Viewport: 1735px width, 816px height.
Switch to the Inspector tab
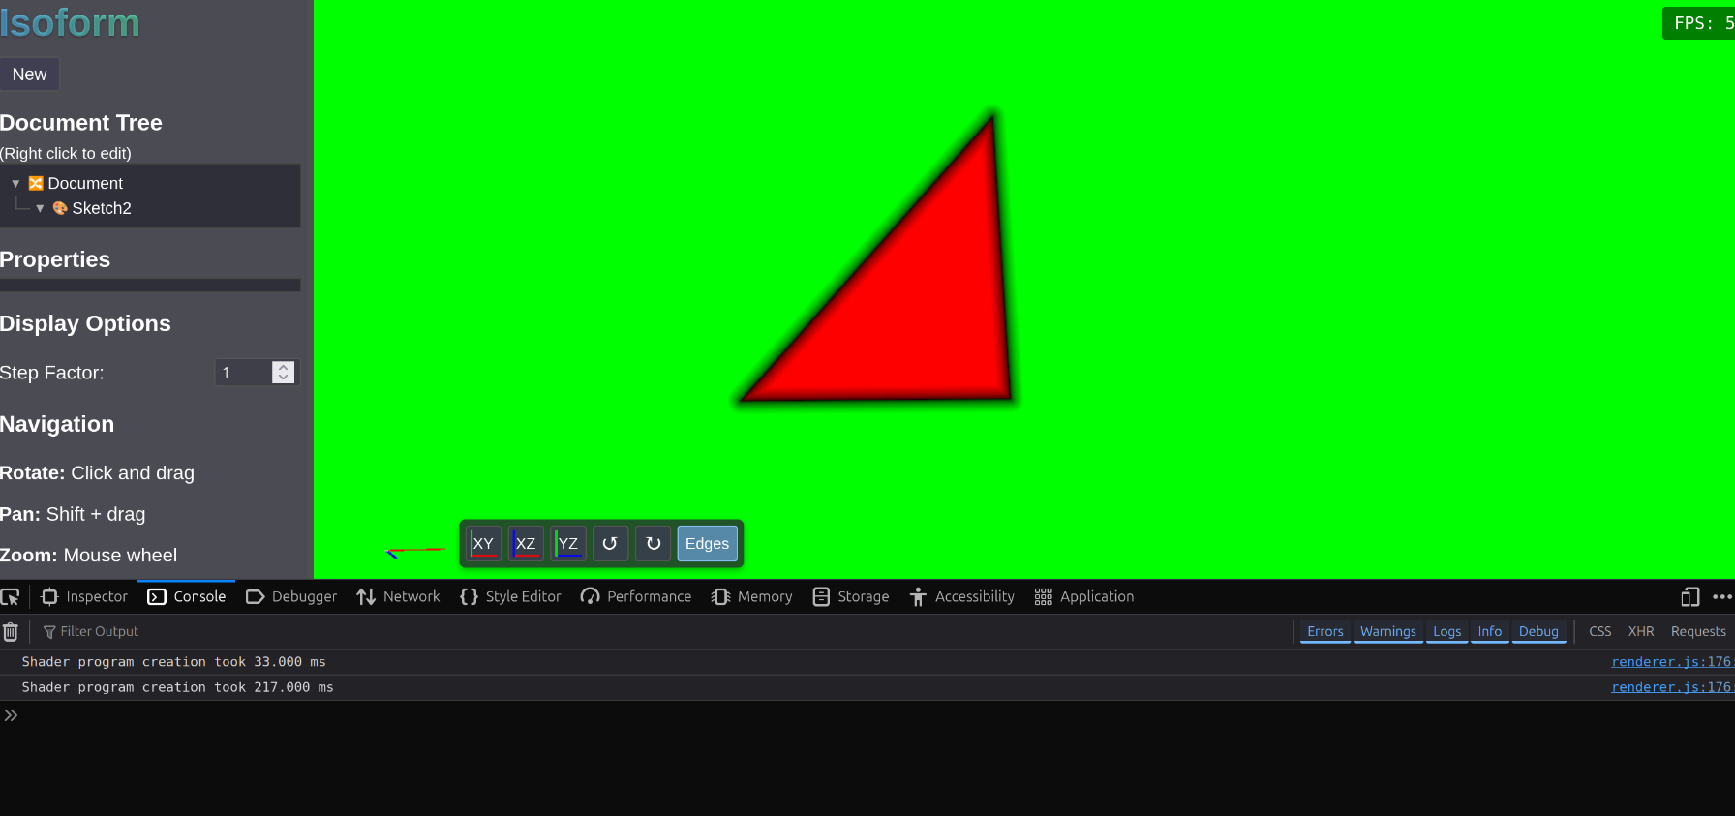point(85,597)
